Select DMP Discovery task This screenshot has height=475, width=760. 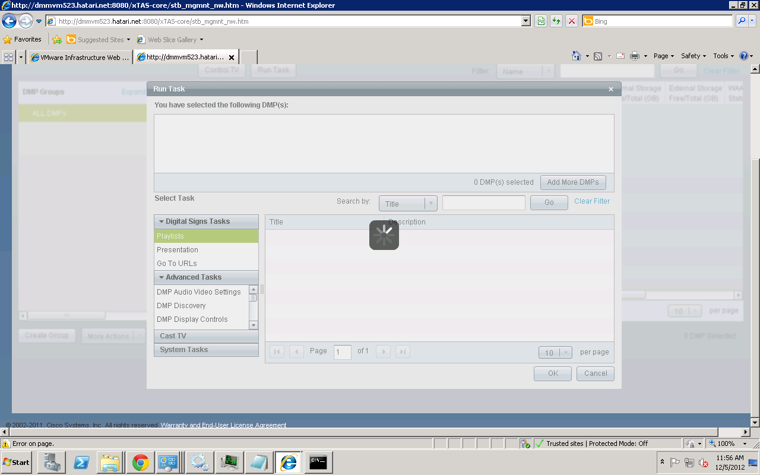(x=201, y=306)
